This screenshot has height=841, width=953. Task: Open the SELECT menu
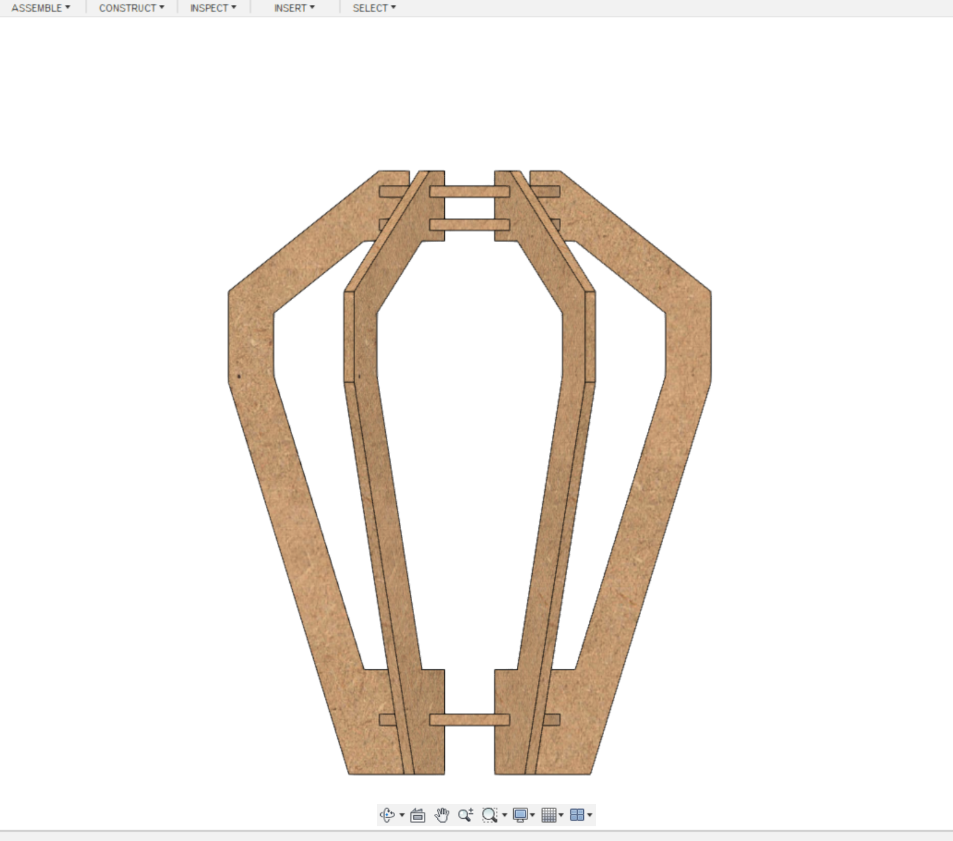373,8
